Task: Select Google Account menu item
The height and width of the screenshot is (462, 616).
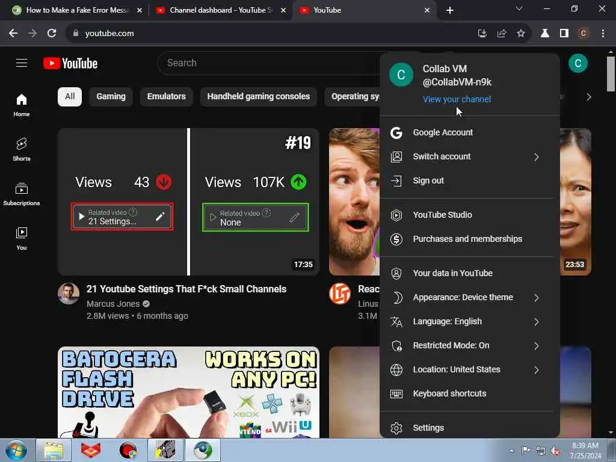Action: (x=469, y=132)
